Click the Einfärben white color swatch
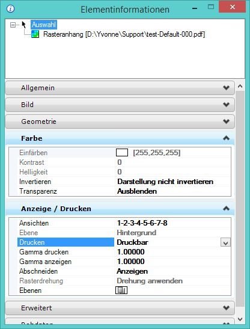Screen dimensions: 250x329 point(122,153)
